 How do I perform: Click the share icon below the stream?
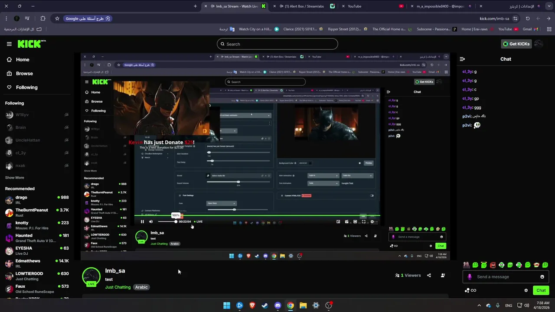[x=429, y=275]
